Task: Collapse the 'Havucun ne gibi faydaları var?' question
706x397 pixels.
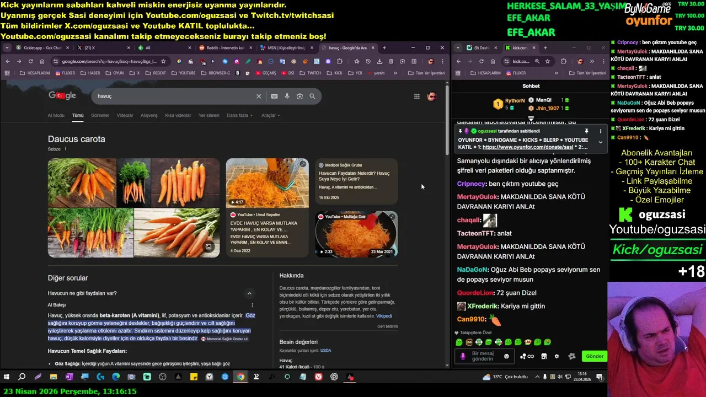Action: click(x=249, y=293)
